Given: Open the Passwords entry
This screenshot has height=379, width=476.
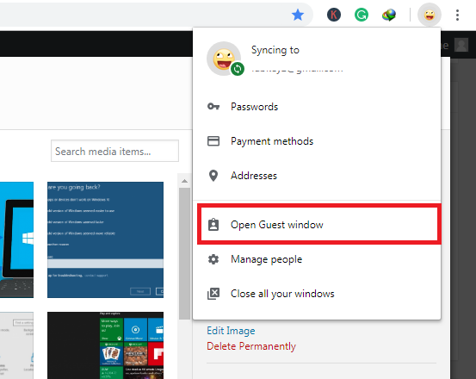Looking at the screenshot, I should [x=317, y=107].
